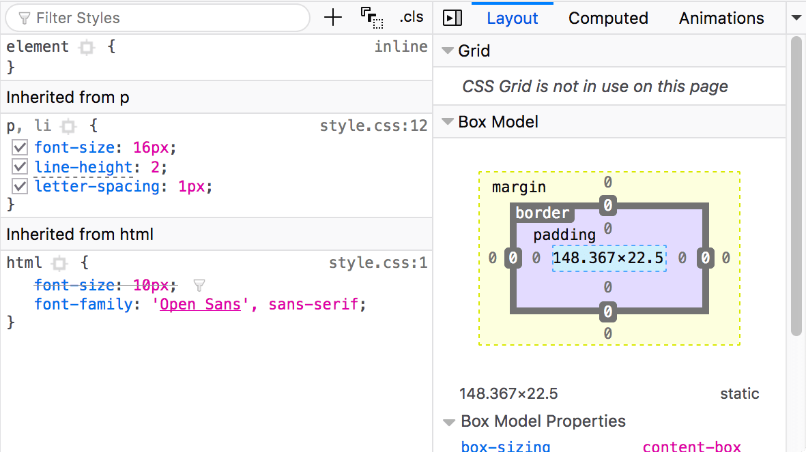Toggle the three-pane inspector icon
The width and height of the screenshot is (806, 452).
tap(452, 18)
